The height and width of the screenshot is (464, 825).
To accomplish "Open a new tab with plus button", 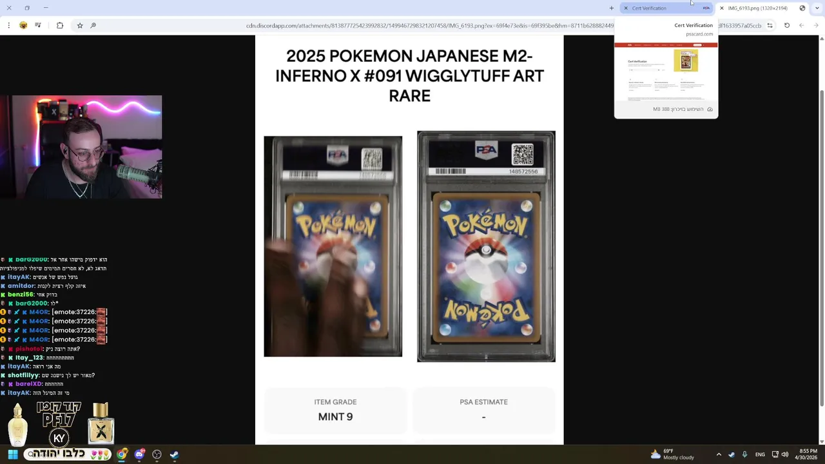I will [611, 8].
